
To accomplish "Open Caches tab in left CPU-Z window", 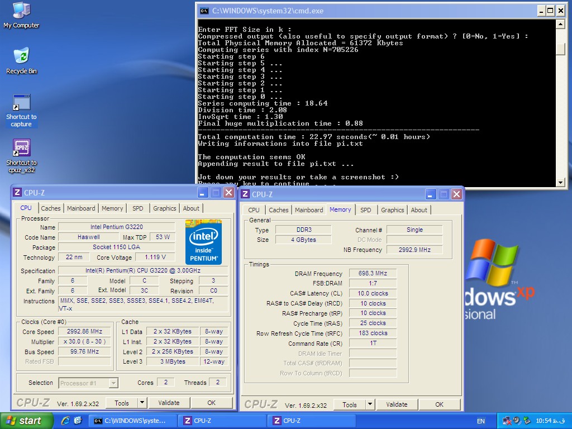I will pyautogui.click(x=51, y=208).
